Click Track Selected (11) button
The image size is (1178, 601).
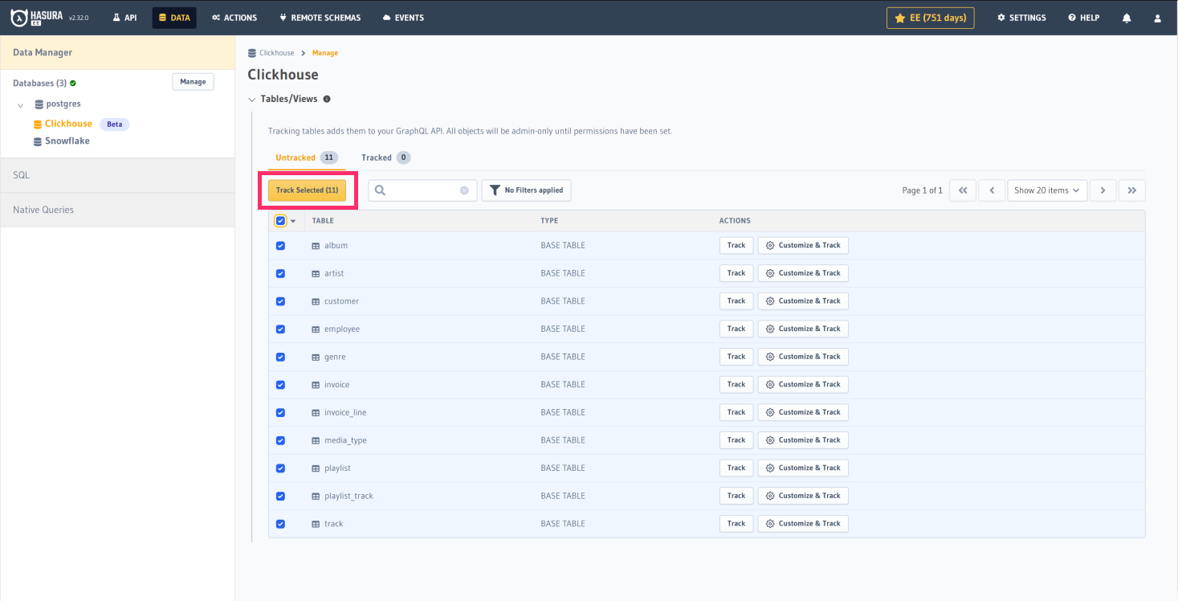tap(308, 190)
